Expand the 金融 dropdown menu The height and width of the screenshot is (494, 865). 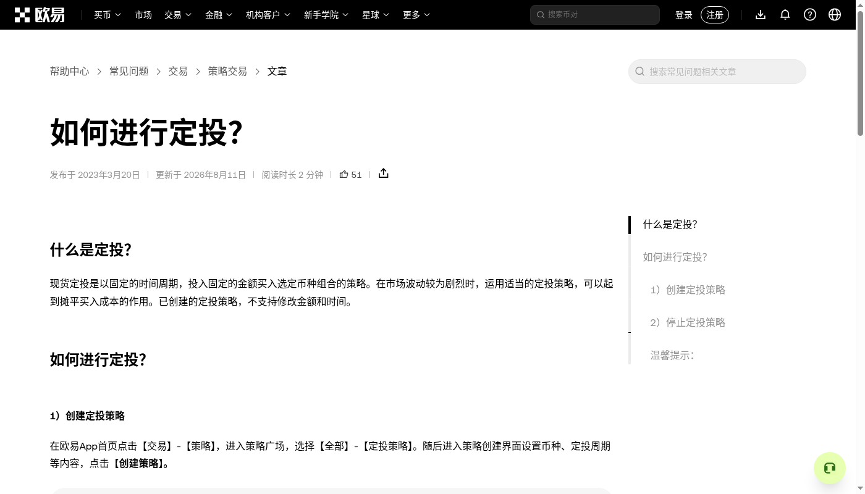(x=219, y=15)
